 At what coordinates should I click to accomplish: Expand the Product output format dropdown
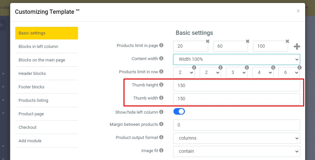[x=236, y=138]
